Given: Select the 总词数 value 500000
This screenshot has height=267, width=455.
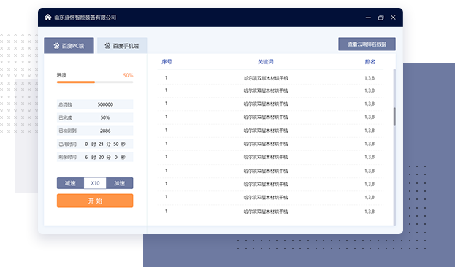Looking at the screenshot, I should point(105,104).
